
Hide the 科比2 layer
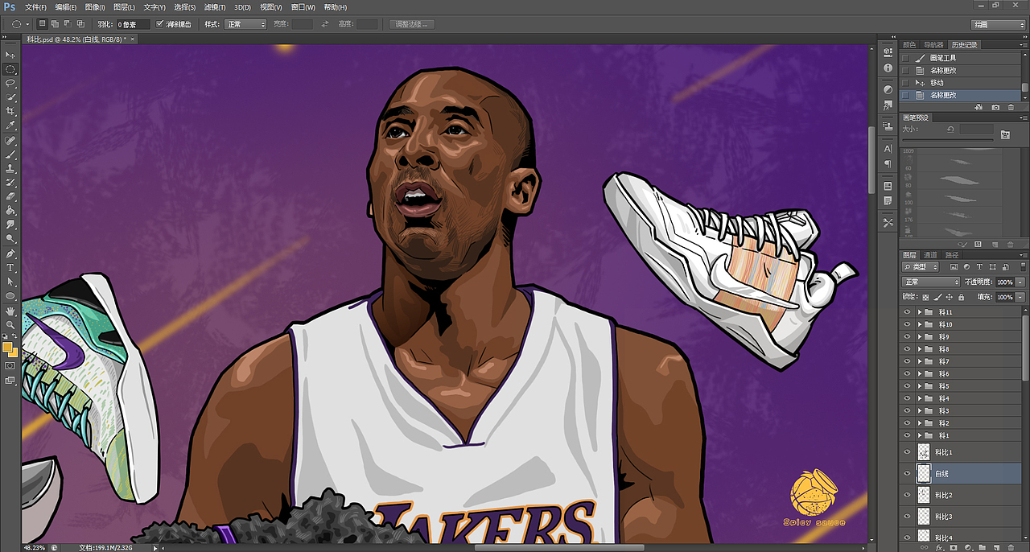[908, 495]
